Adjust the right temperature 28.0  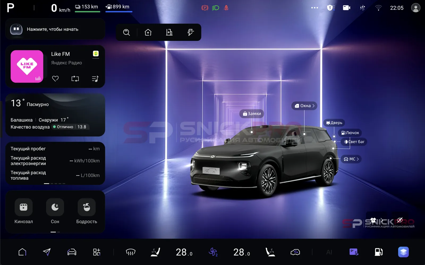point(241,252)
